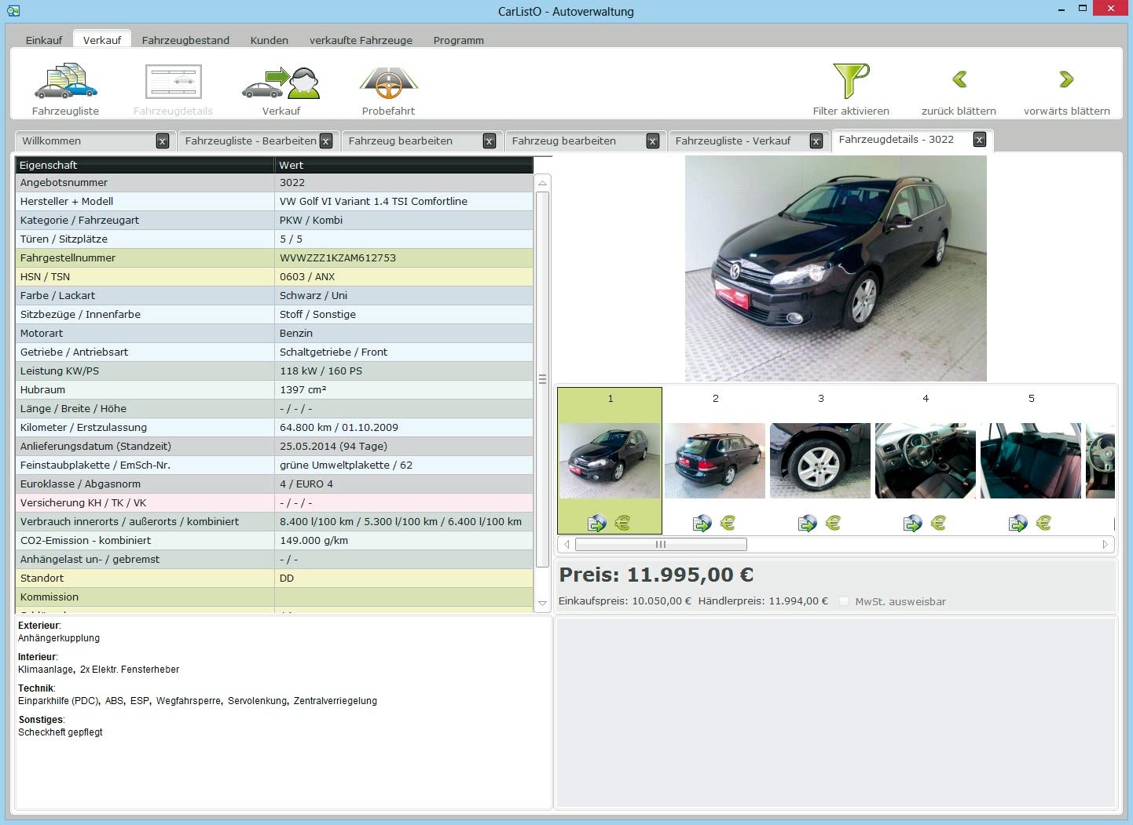Switch to Fahrzeugliste - Verkauf tab

tap(732, 141)
